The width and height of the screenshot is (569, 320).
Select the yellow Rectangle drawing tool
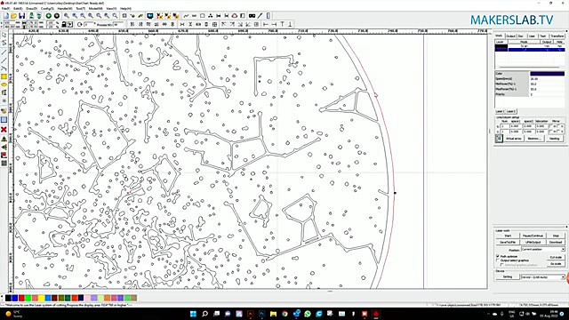(4, 76)
